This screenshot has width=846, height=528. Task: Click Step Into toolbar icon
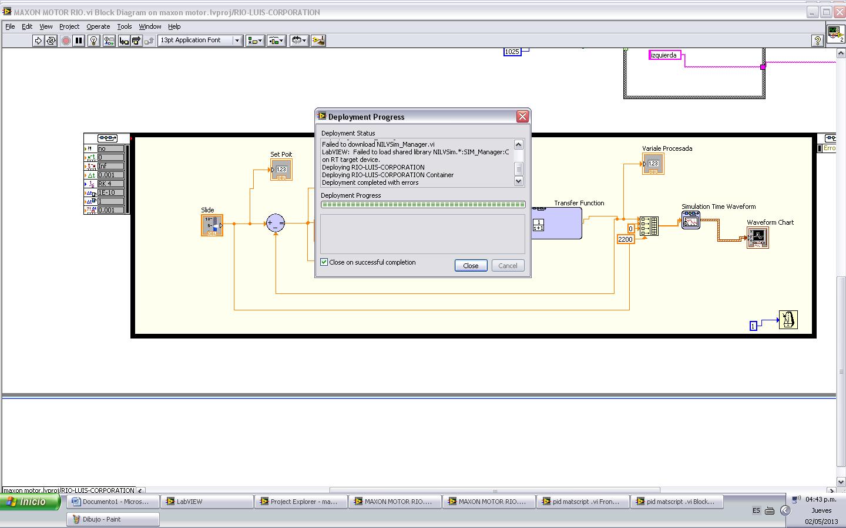coord(124,40)
